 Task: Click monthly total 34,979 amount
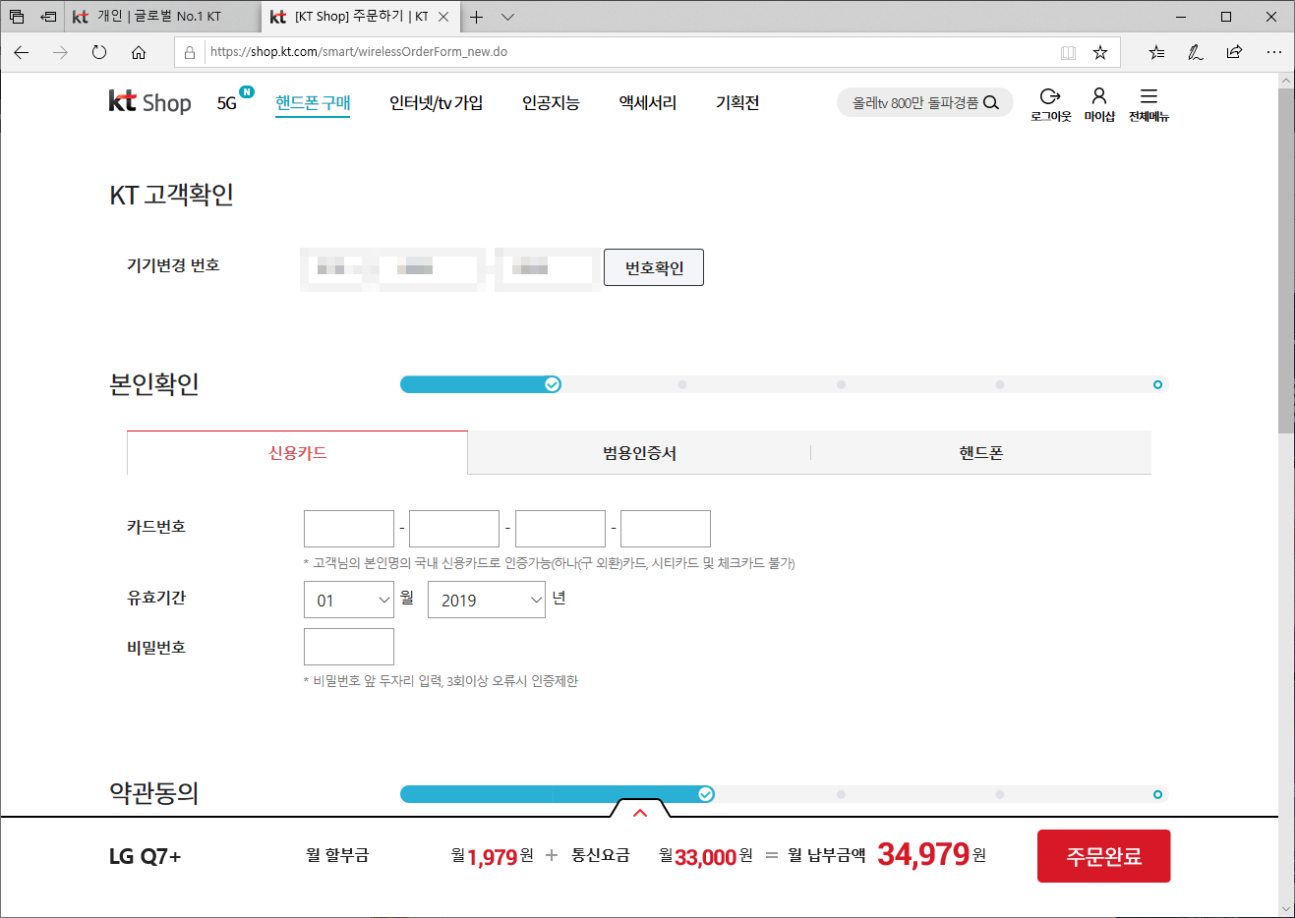(x=923, y=854)
